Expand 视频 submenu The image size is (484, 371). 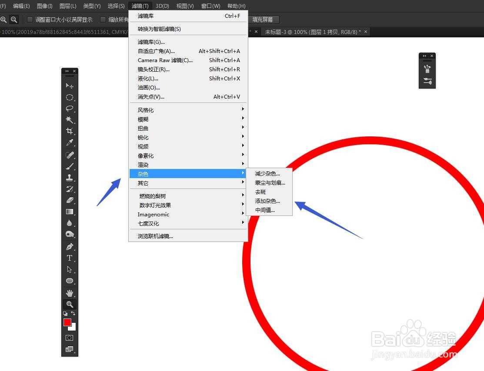[x=188, y=146]
